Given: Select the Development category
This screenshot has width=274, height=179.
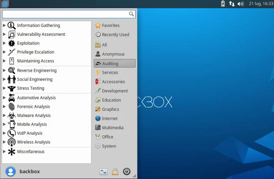Looking at the screenshot, I should click(115, 91).
